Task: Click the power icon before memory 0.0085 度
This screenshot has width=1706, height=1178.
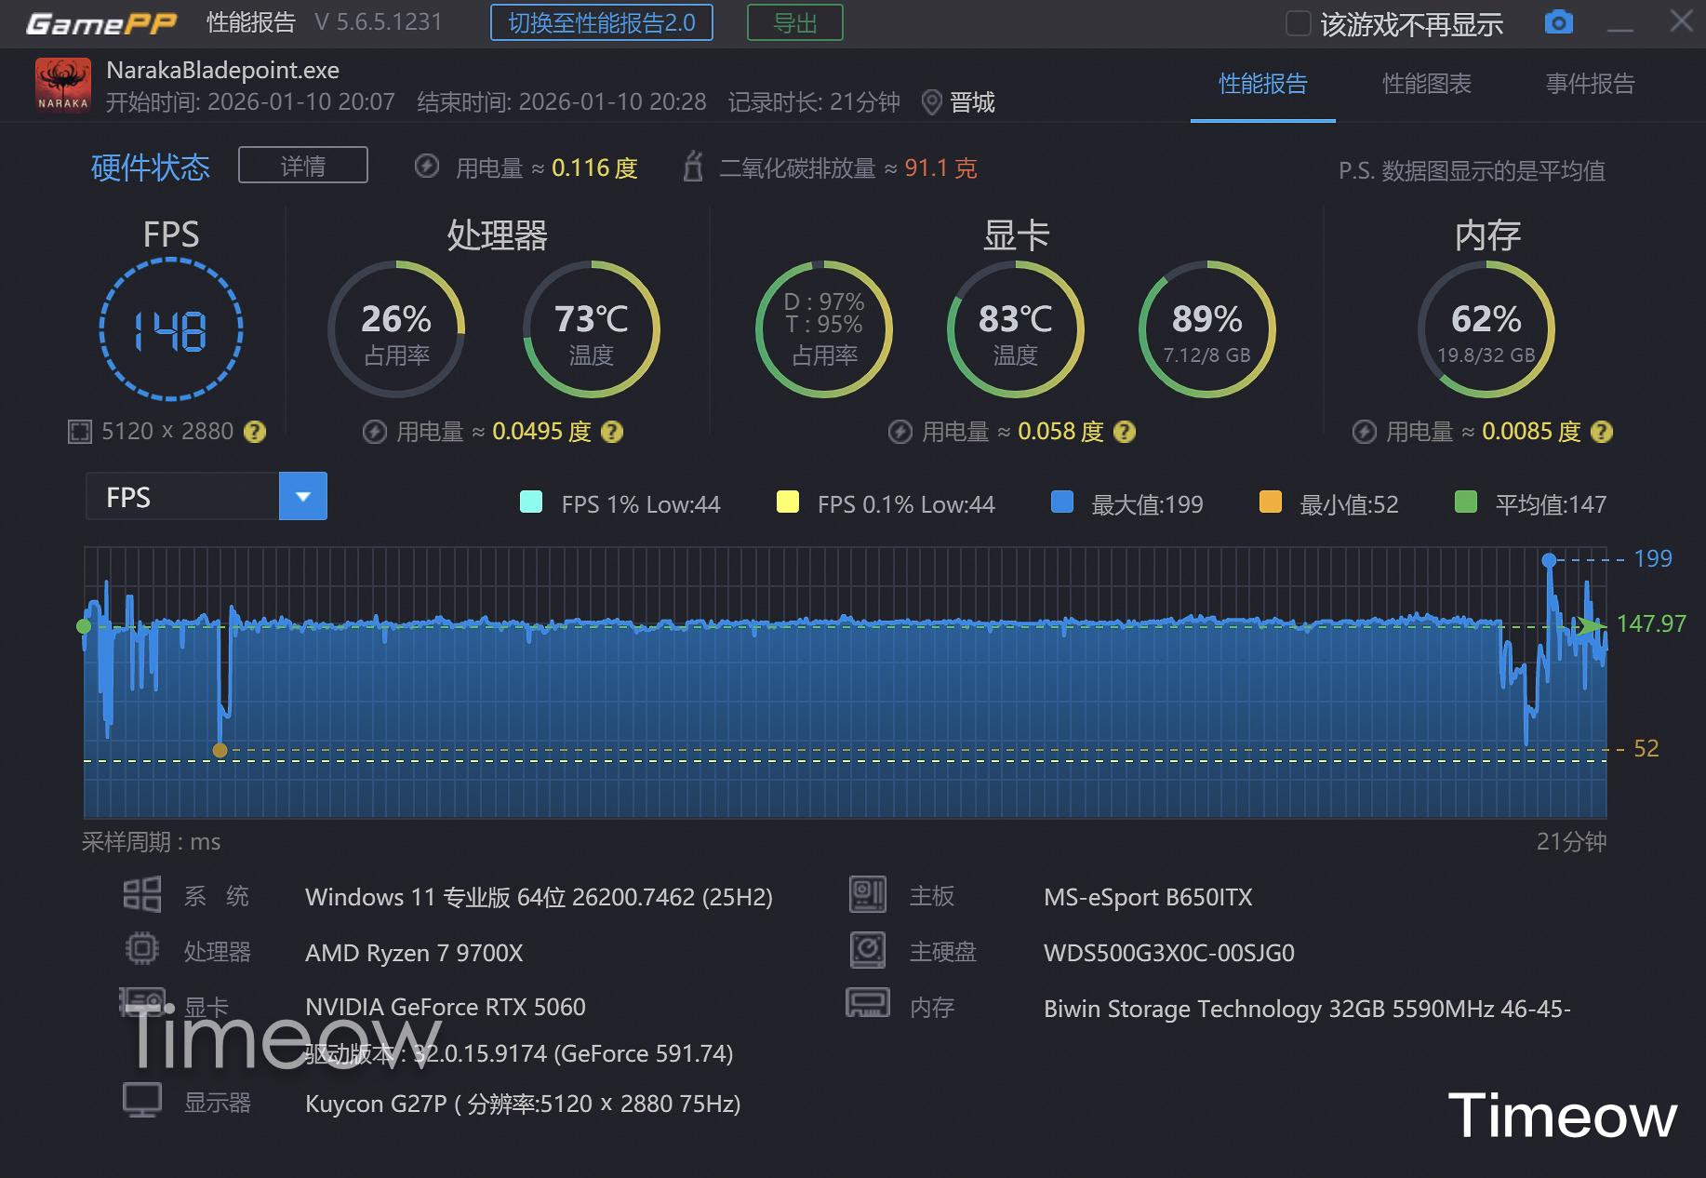Action: click(1365, 432)
